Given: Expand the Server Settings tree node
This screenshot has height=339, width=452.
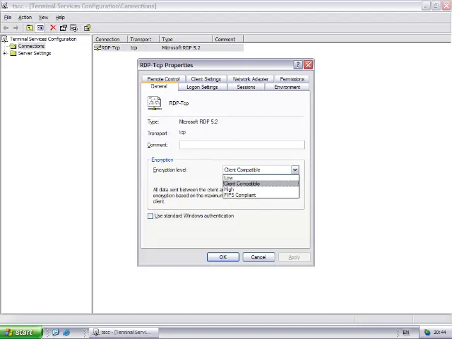Looking at the screenshot, I should pyautogui.click(x=5, y=53).
